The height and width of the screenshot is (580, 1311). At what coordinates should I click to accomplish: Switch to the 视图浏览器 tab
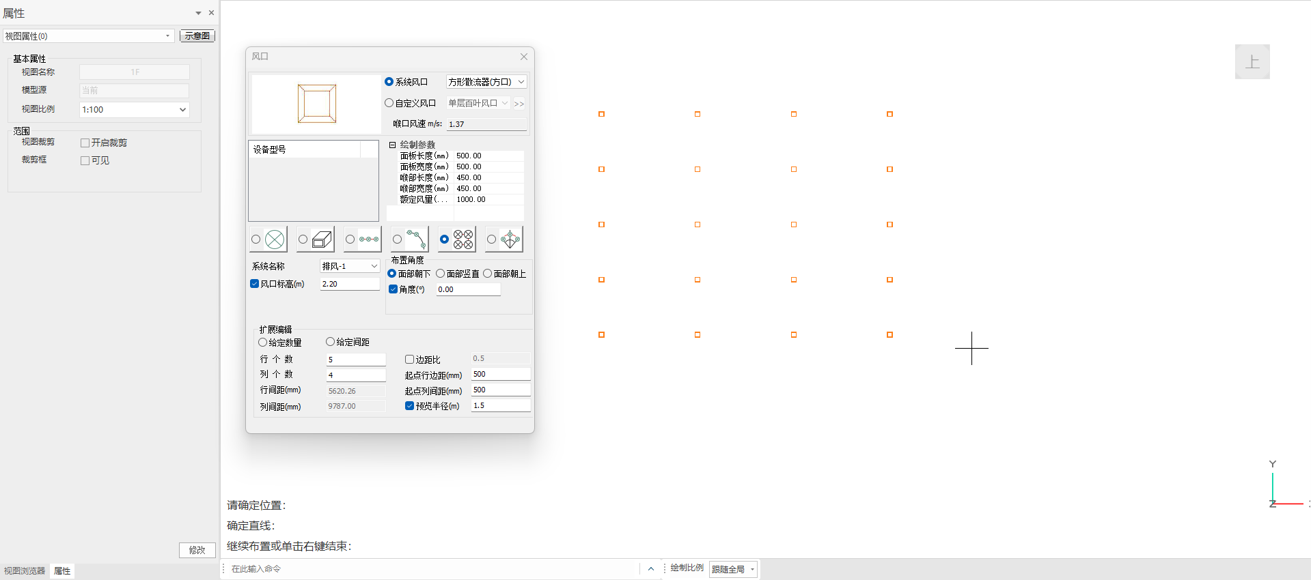tap(25, 571)
